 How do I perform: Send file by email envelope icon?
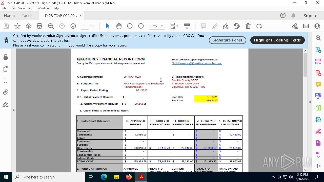[x=306, y=26]
